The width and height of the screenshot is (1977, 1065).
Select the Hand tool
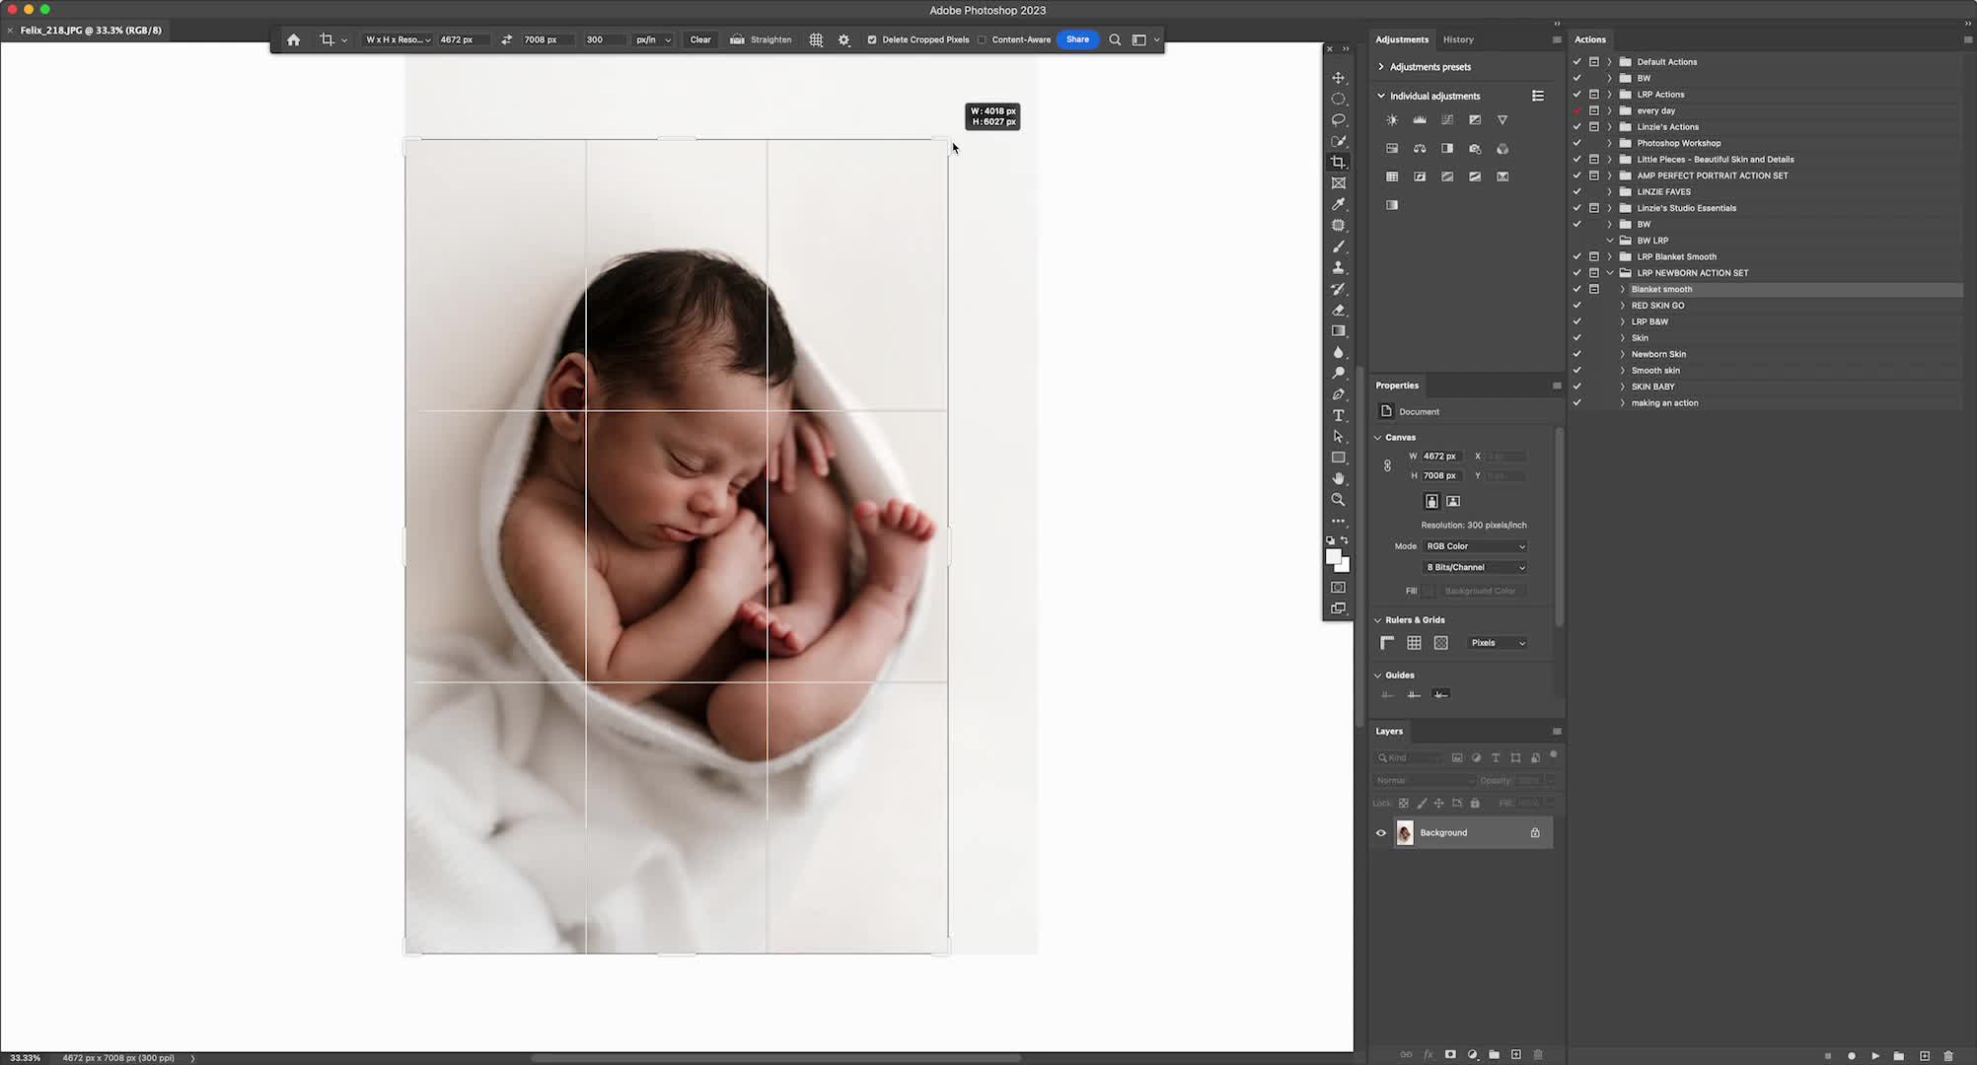pyautogui.click(x=1339, y=479)
